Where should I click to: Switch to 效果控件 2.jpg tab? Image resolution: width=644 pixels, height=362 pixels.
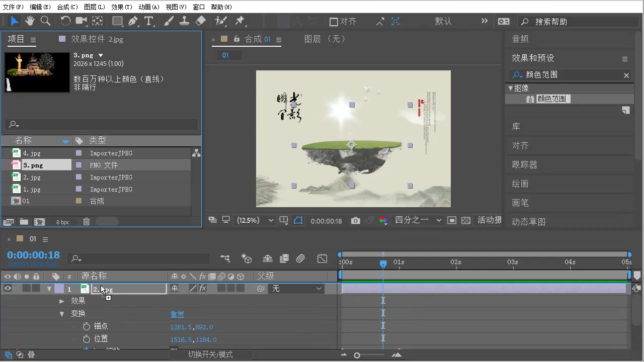tap(97, 39)
